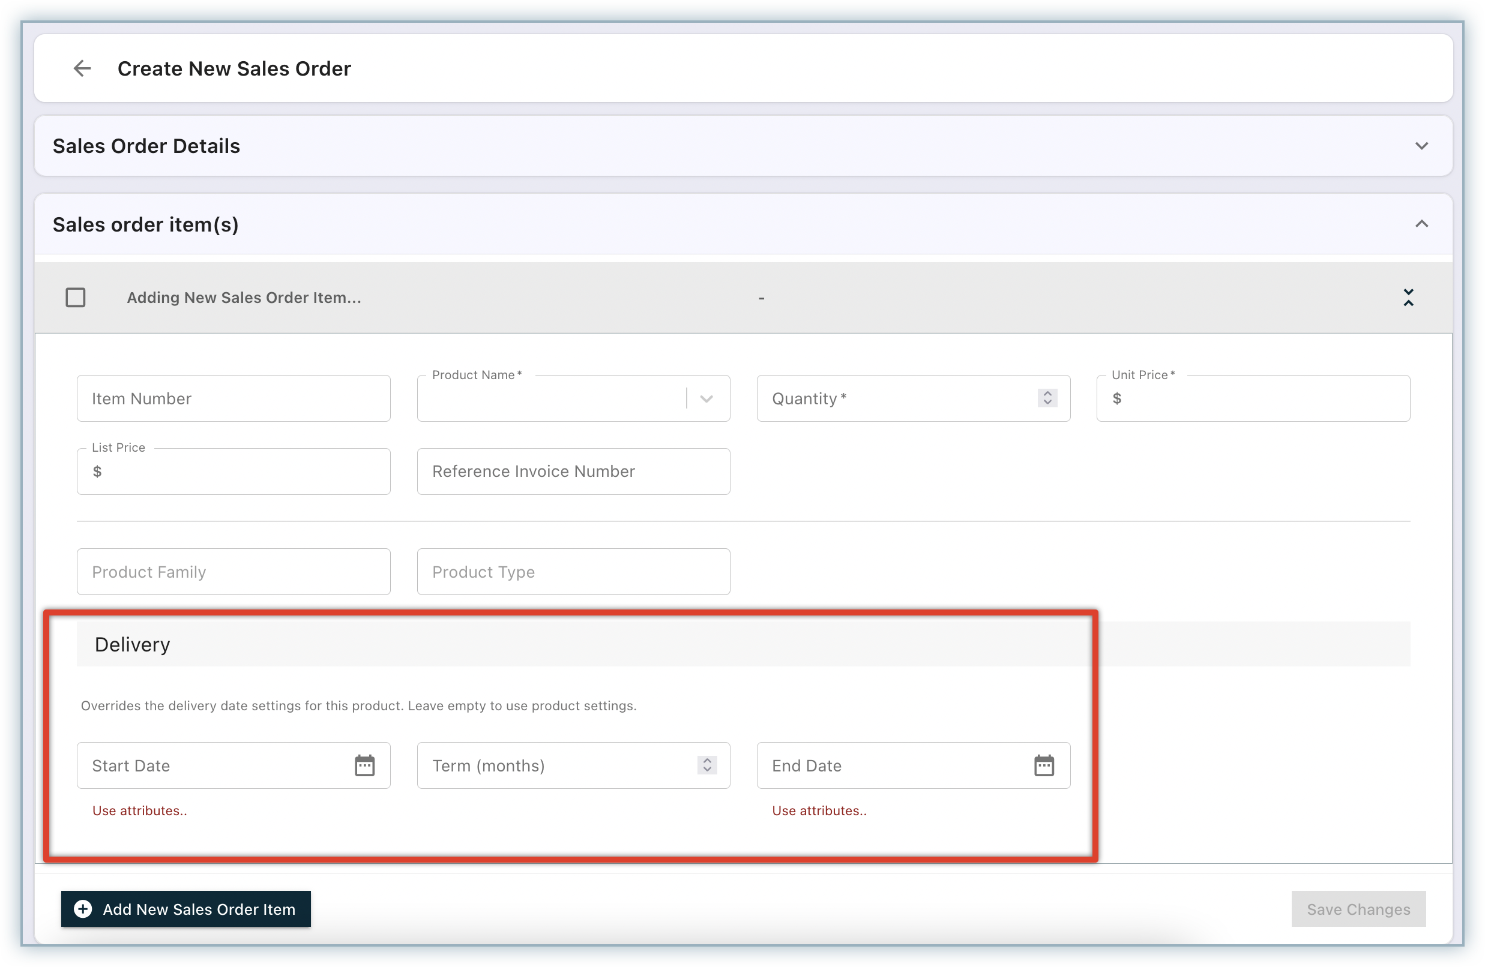The width and height of the screenshot is (1485, 967).
Task: Click the Add New Sales Order Item button
Action: pyautogui.click(x=199, y=908)
